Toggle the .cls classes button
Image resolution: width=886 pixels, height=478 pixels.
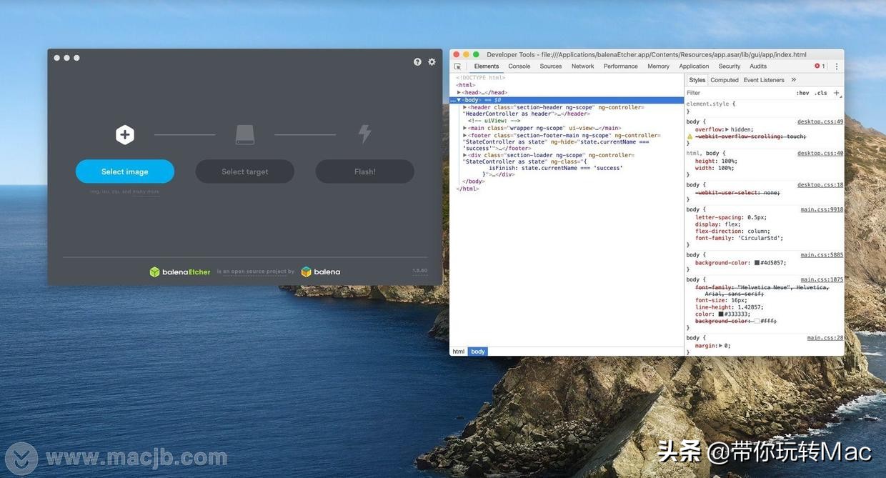[821, 93]
